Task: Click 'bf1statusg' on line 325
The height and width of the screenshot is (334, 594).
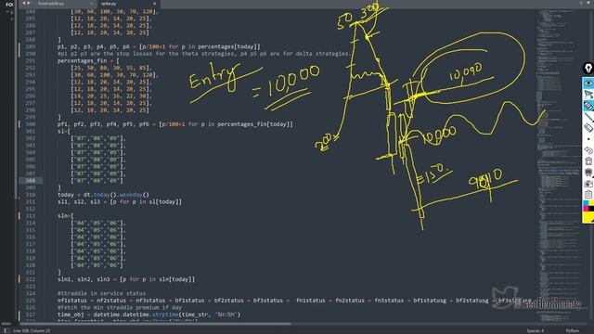Action: tap(430, 301)
